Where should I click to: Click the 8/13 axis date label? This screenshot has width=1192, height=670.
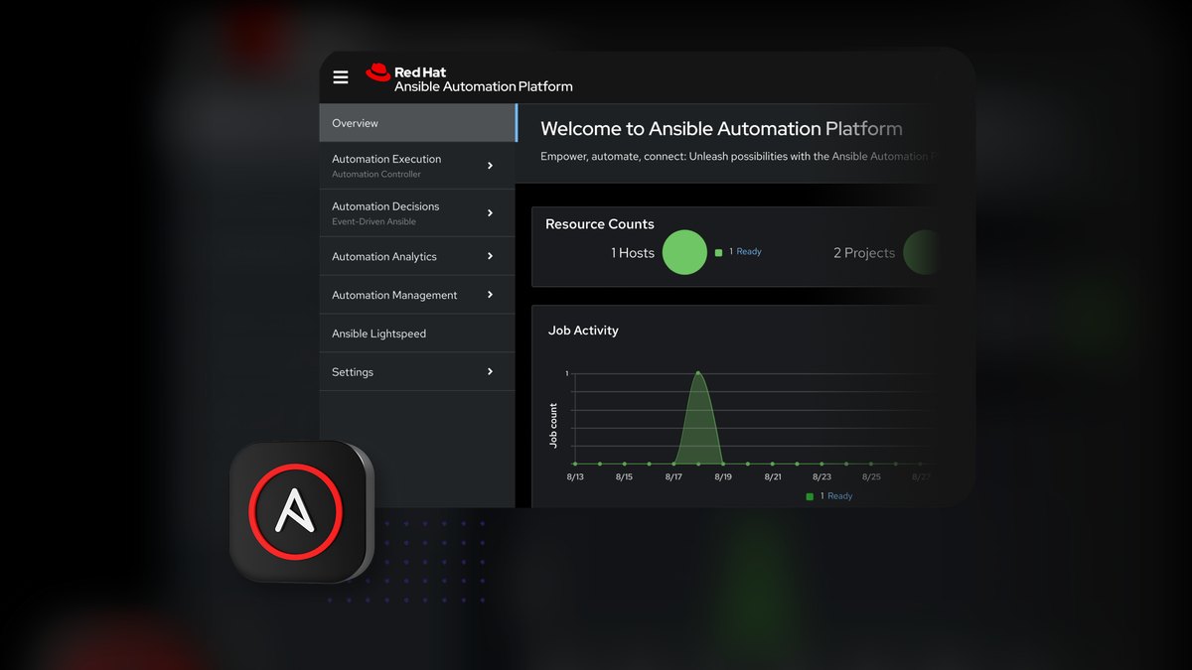click(575, 477)
